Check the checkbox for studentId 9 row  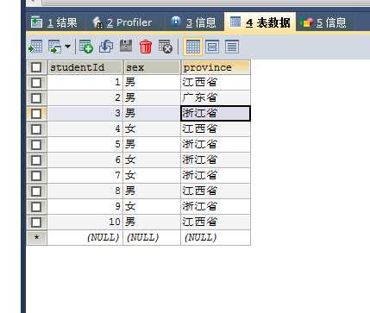[36, 207]
